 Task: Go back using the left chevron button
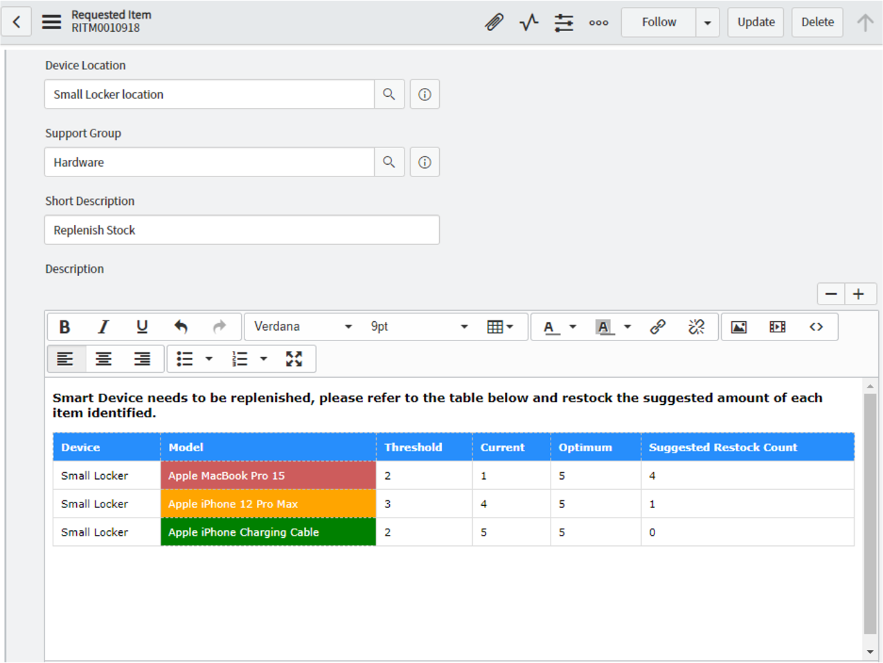coord(17,22)
